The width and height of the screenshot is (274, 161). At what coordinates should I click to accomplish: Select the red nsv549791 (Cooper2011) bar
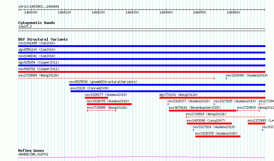point(142,72)
